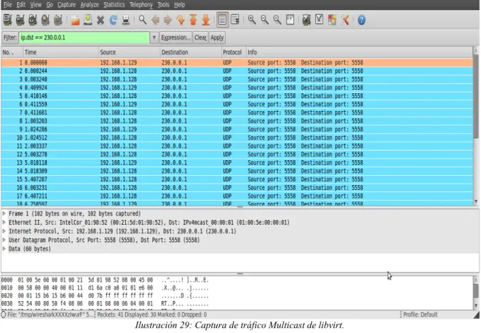Image resolution: width=481 pixels, height=333 pixels.
Task: Select packet 4 at time 0.409924
Action: [237, 88]
